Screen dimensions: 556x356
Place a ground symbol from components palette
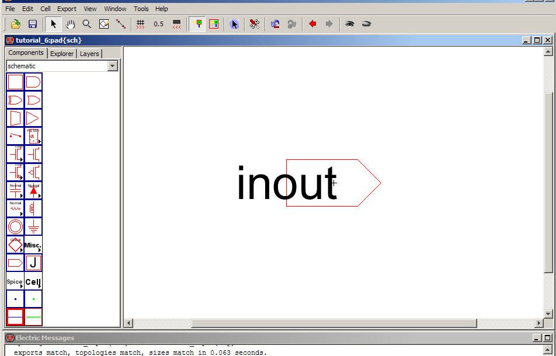(33, 226)
